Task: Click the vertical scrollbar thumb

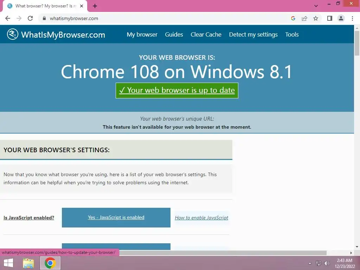Action: pos(357,43)
